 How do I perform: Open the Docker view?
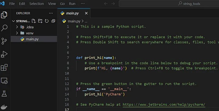(x=4, y=107)
